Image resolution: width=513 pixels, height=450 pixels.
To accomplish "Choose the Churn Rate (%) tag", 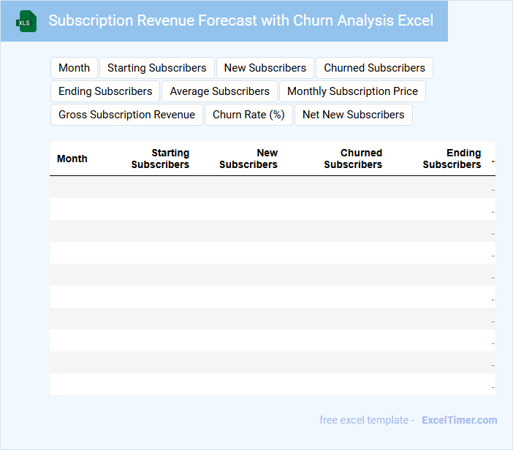I will point(248,115).
